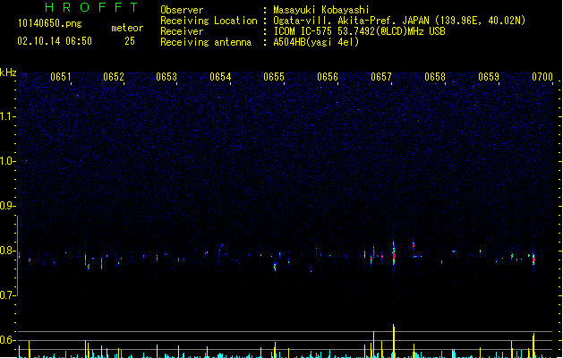This screenshot has height=358, width=563.
Task: Click the 1.0 kHz axis label
Action: [7, 161]
